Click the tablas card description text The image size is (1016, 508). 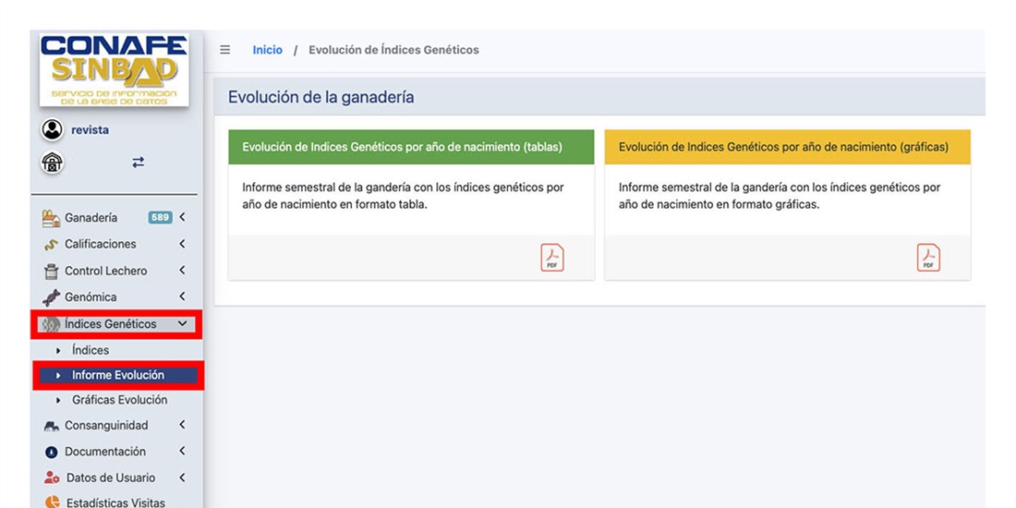coord(403,196)
